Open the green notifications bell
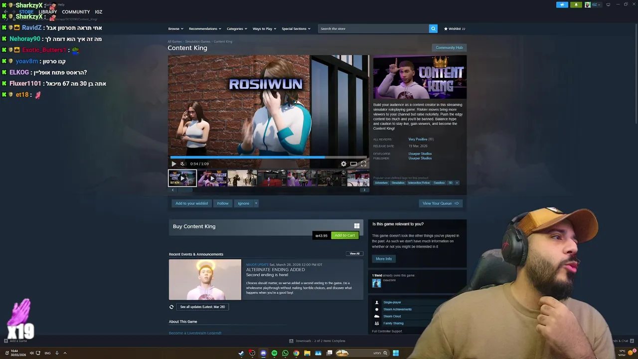This screenshot has width=638, height=359. (x=576, y=4)
